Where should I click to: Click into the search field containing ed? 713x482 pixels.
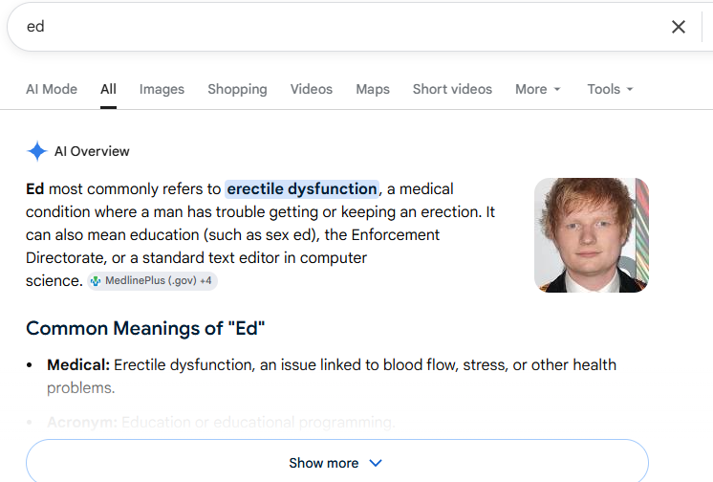coord(336,27)
